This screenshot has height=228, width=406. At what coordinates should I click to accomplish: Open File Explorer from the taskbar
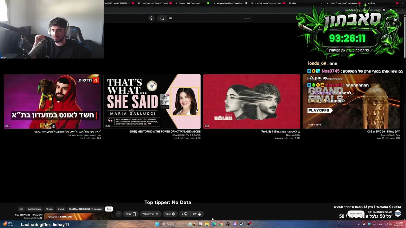point(207,224)
